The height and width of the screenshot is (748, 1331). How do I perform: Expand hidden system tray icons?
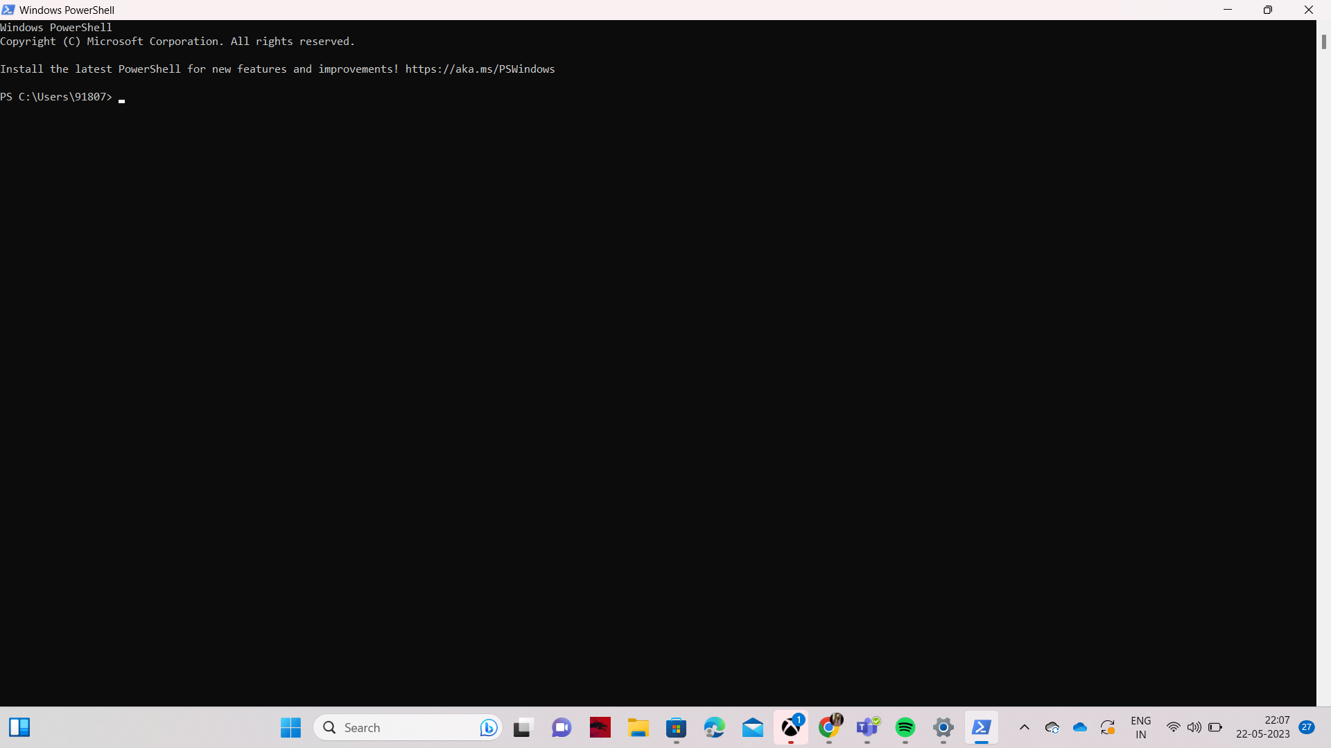tap(1025, 727)
